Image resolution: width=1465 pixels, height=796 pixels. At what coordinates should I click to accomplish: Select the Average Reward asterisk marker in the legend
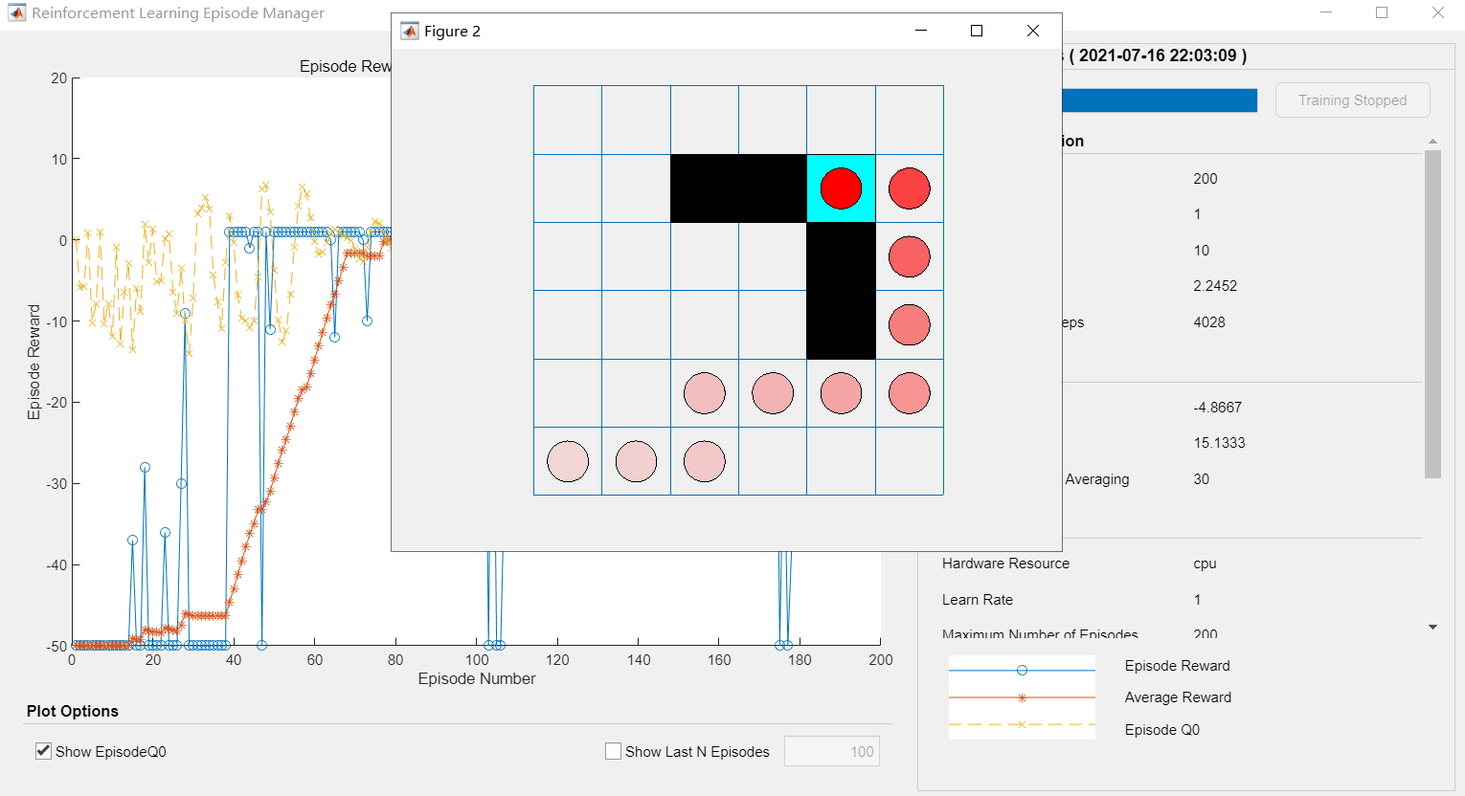pos(1022,697)
